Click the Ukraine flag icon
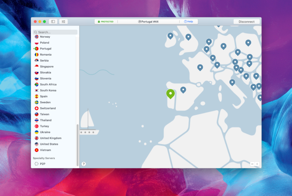 [x=36, y=132]
